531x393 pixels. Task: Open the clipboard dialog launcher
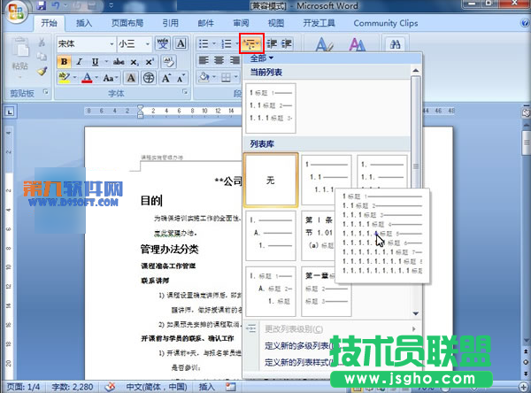pyautogui.click(x=46, y=92)
